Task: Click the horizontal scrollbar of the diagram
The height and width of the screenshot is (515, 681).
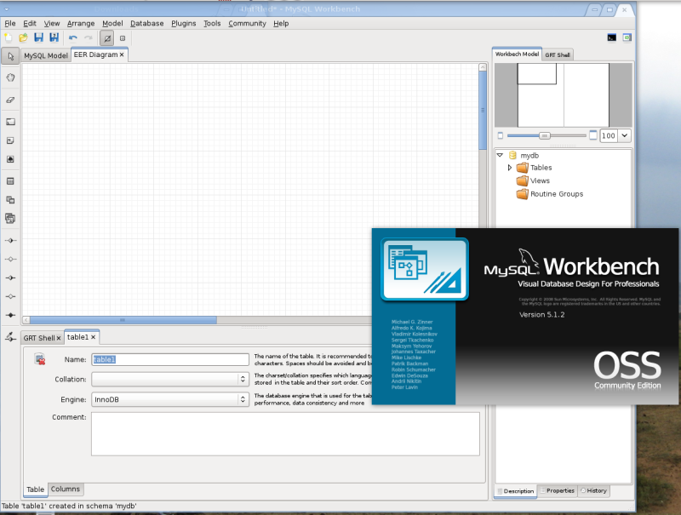Action: point(123,320)
